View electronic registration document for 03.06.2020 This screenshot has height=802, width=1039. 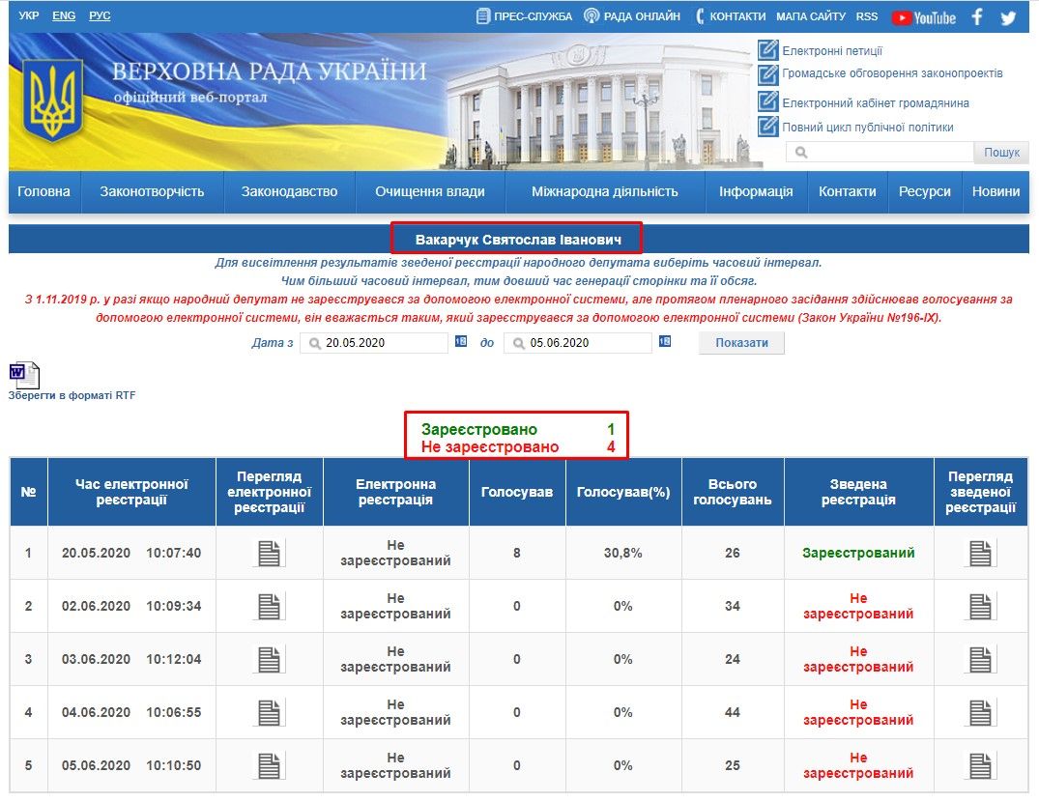(x=270, y=659)
